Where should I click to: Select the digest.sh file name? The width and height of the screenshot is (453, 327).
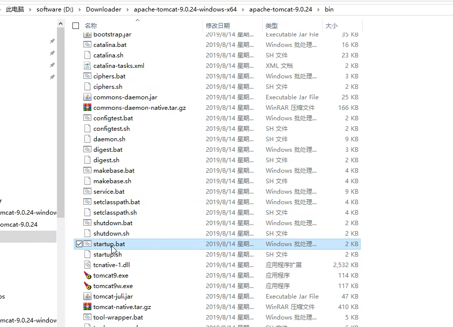click(x=106, y=160)
